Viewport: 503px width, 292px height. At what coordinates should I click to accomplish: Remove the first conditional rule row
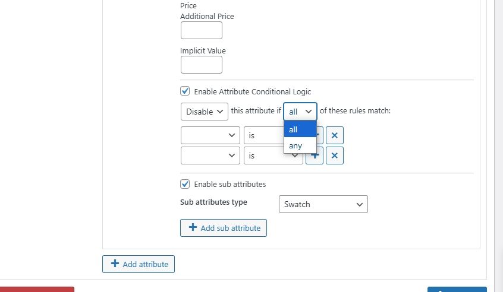[x=335, y=135]
